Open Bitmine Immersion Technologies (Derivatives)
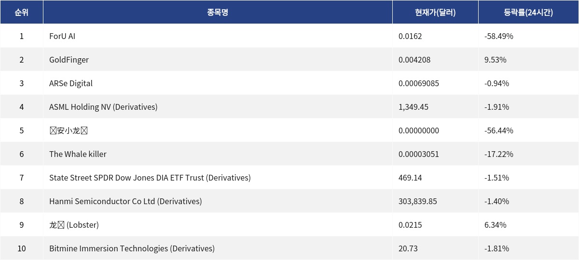This screenshot has width=579, height=260. click(x=132, y=248)
